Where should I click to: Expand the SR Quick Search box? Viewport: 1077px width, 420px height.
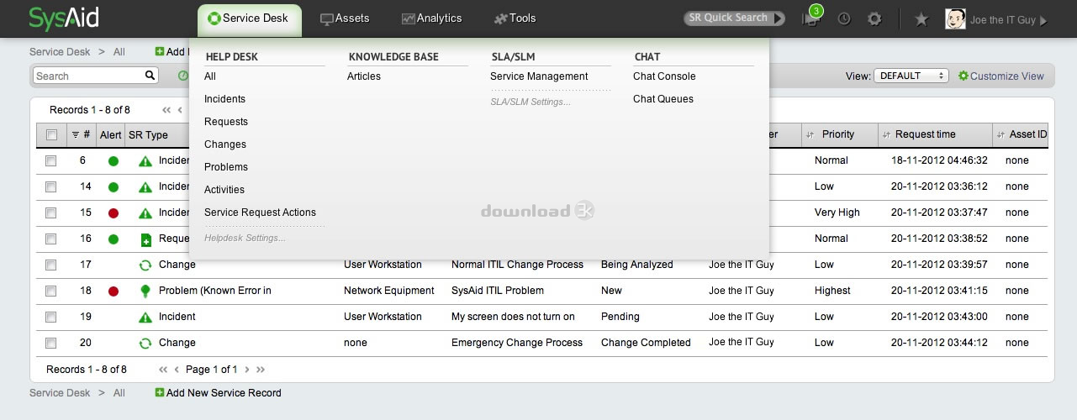coord(734,18)
